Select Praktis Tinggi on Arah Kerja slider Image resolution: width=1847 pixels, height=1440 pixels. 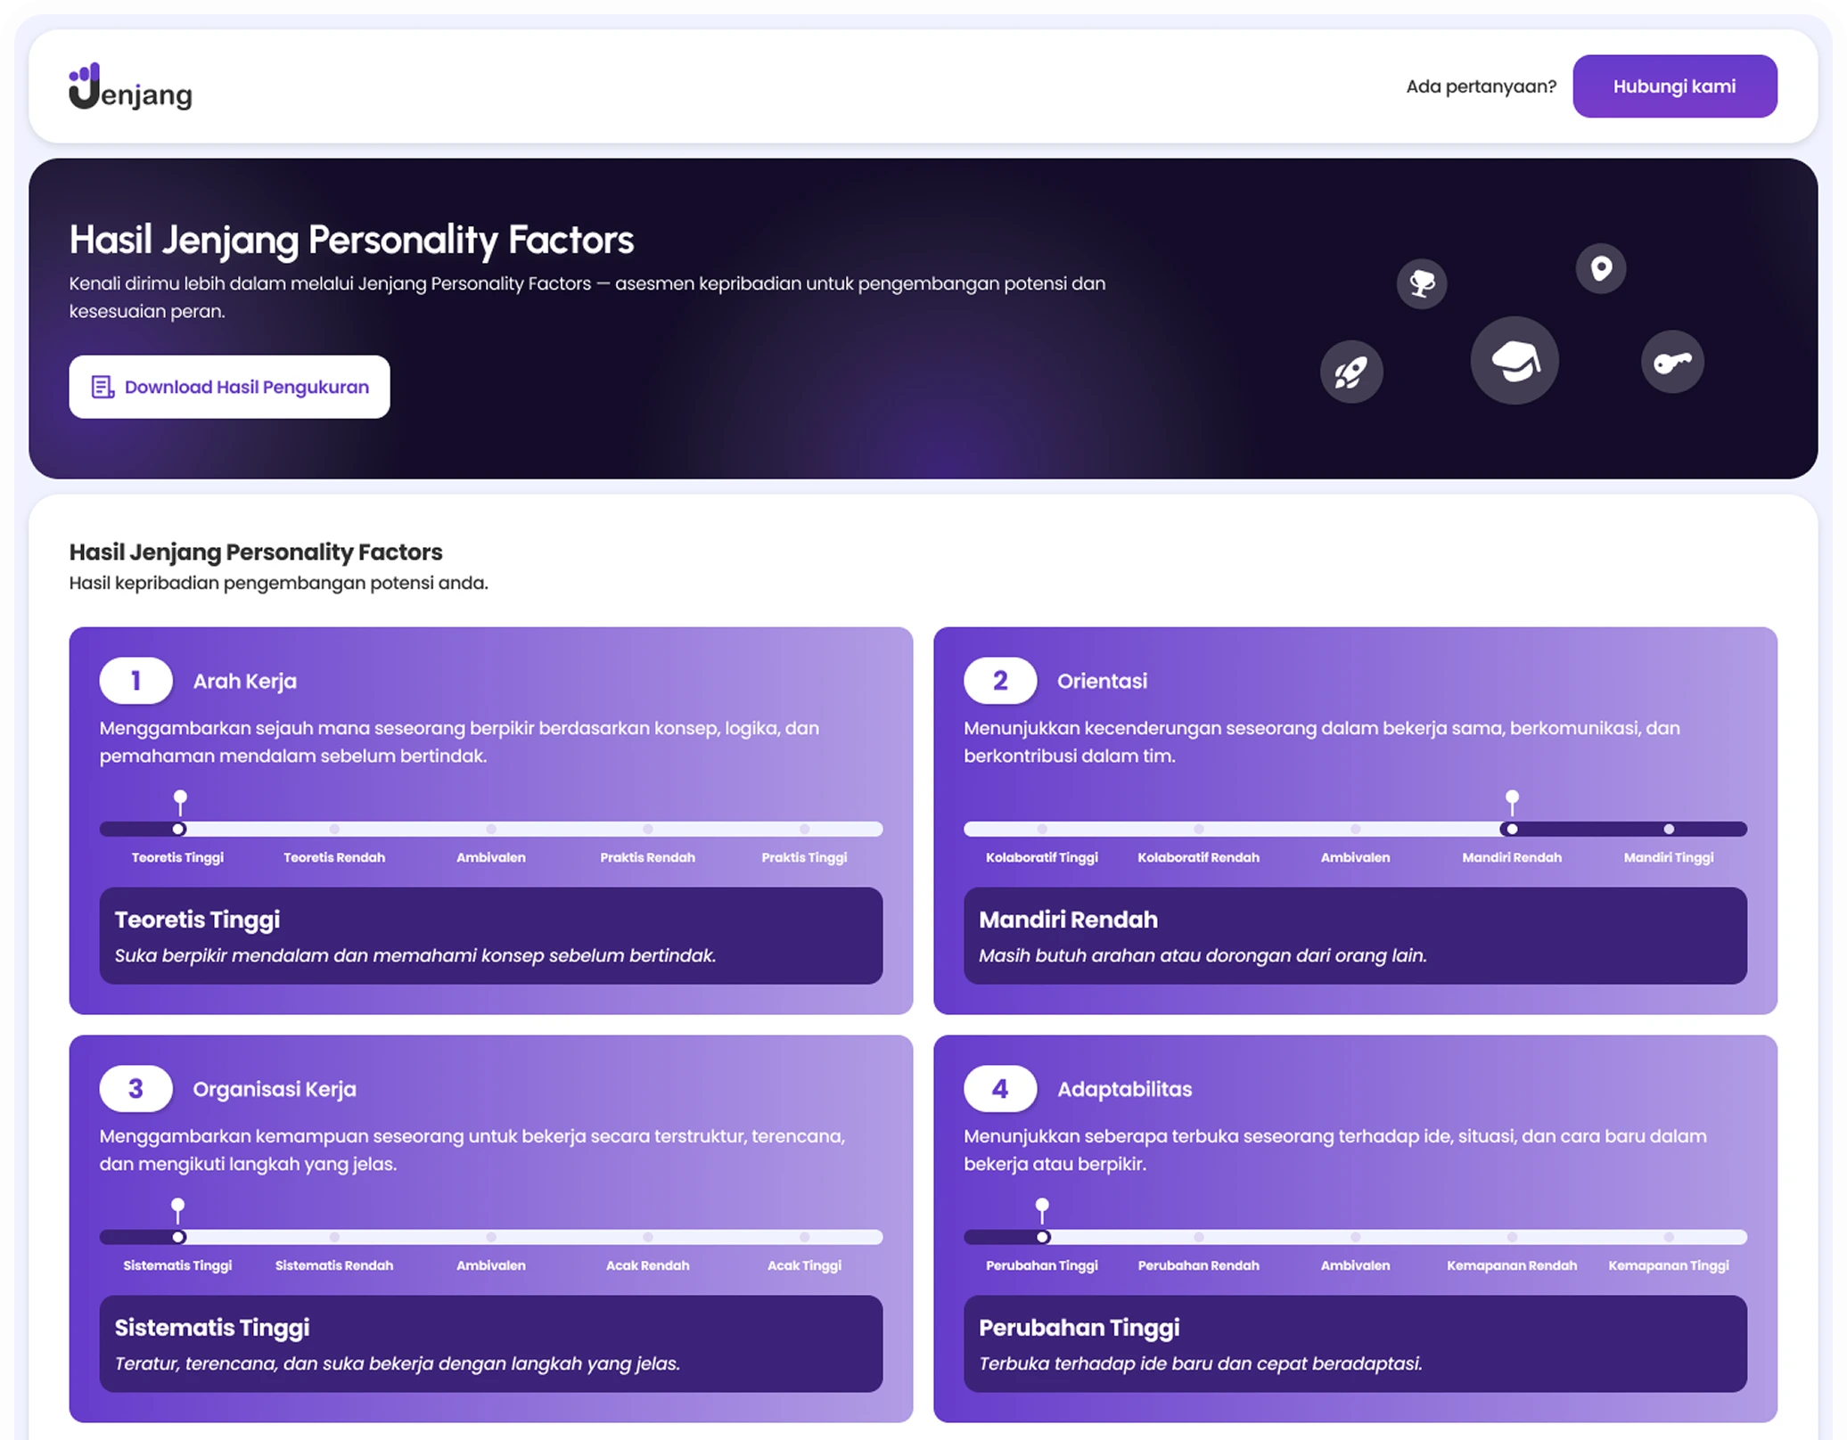pos(804,830)
